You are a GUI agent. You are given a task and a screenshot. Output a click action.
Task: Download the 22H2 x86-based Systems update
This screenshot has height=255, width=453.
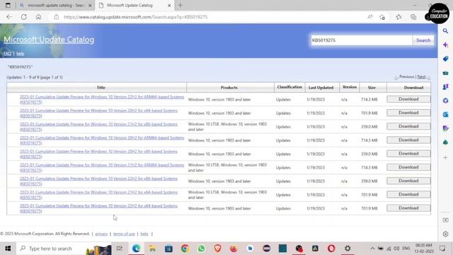(x=408, y=181)
